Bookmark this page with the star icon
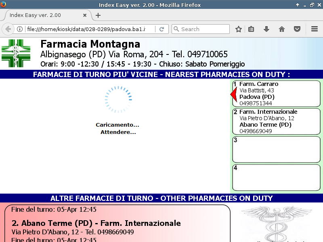This screenshot has height=242, width=323. click(x=239, y=29)
